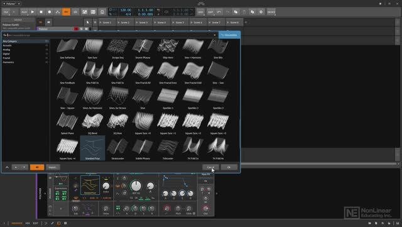Click the previous/next stepper in browser footer
This screenshot has width=402, height=227.
pos(20,167)
